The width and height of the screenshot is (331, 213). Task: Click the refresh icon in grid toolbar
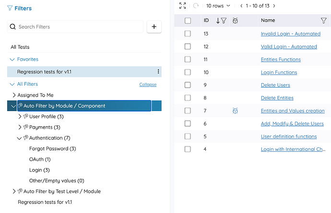(196, 6)
